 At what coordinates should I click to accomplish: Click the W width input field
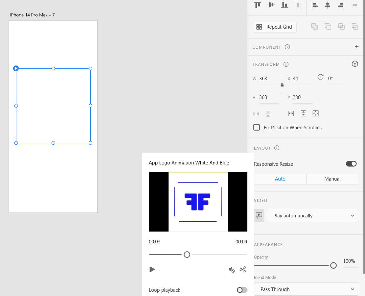(x=268, y=79)
